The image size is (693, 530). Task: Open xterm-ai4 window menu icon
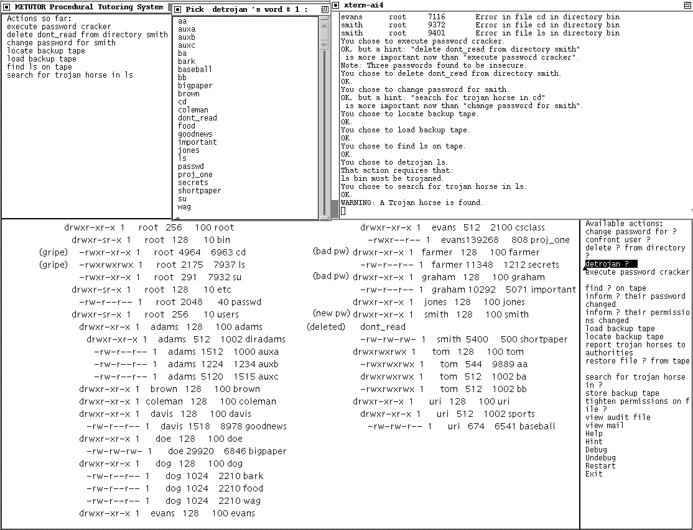(336, 6)
